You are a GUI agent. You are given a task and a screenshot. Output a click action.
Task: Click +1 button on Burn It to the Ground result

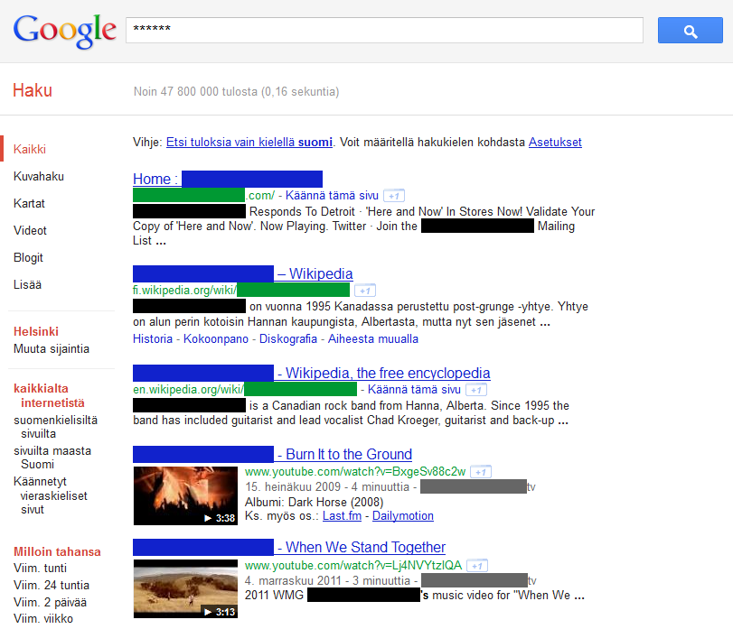[x=482, y=471]
